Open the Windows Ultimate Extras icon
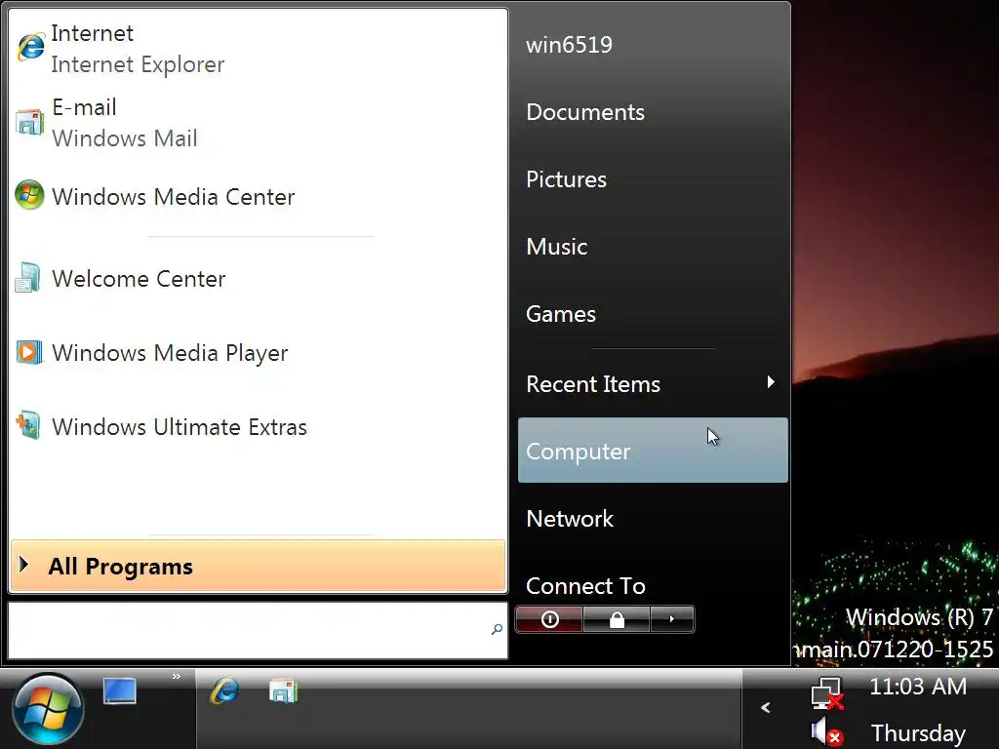This screenshot has height=749, width=999. click(x=28, y=425)
